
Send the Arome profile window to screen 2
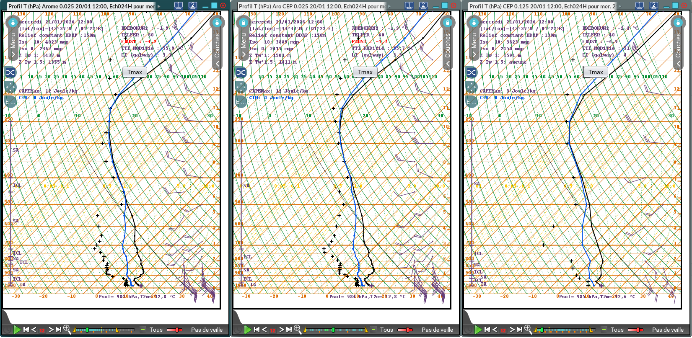point(193,5)
